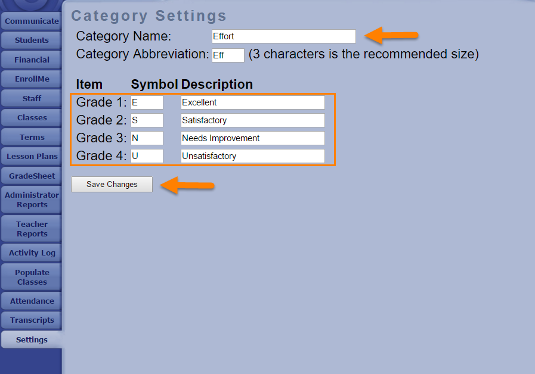This screenshot has width=535, height=374.
Task: Click the Grade 4 Unsatisfactory description box
Action: pyautogui.click(x=252, y=156)
